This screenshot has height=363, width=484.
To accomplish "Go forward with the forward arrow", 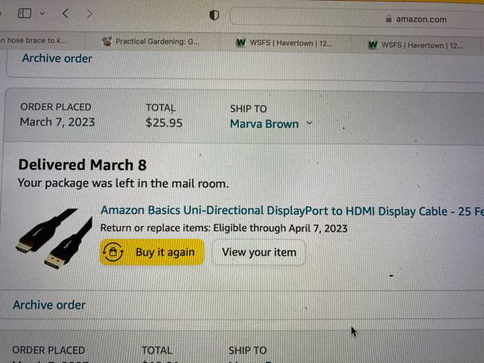I will tap(89, 14).
